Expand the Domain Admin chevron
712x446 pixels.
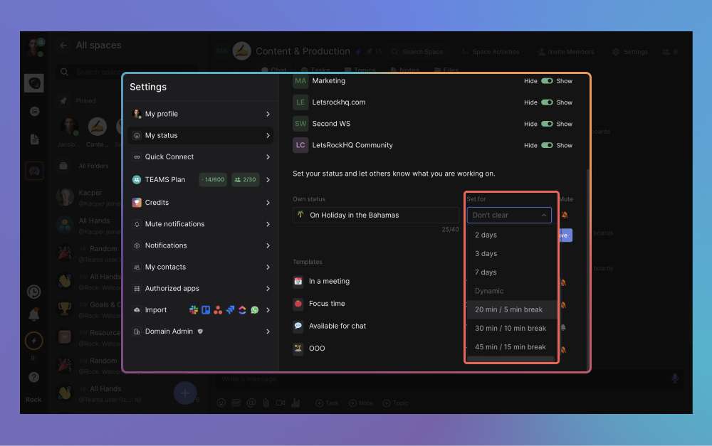point(268,331)
